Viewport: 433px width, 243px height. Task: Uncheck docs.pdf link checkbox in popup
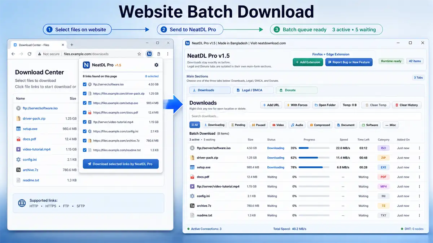(85, 112)
